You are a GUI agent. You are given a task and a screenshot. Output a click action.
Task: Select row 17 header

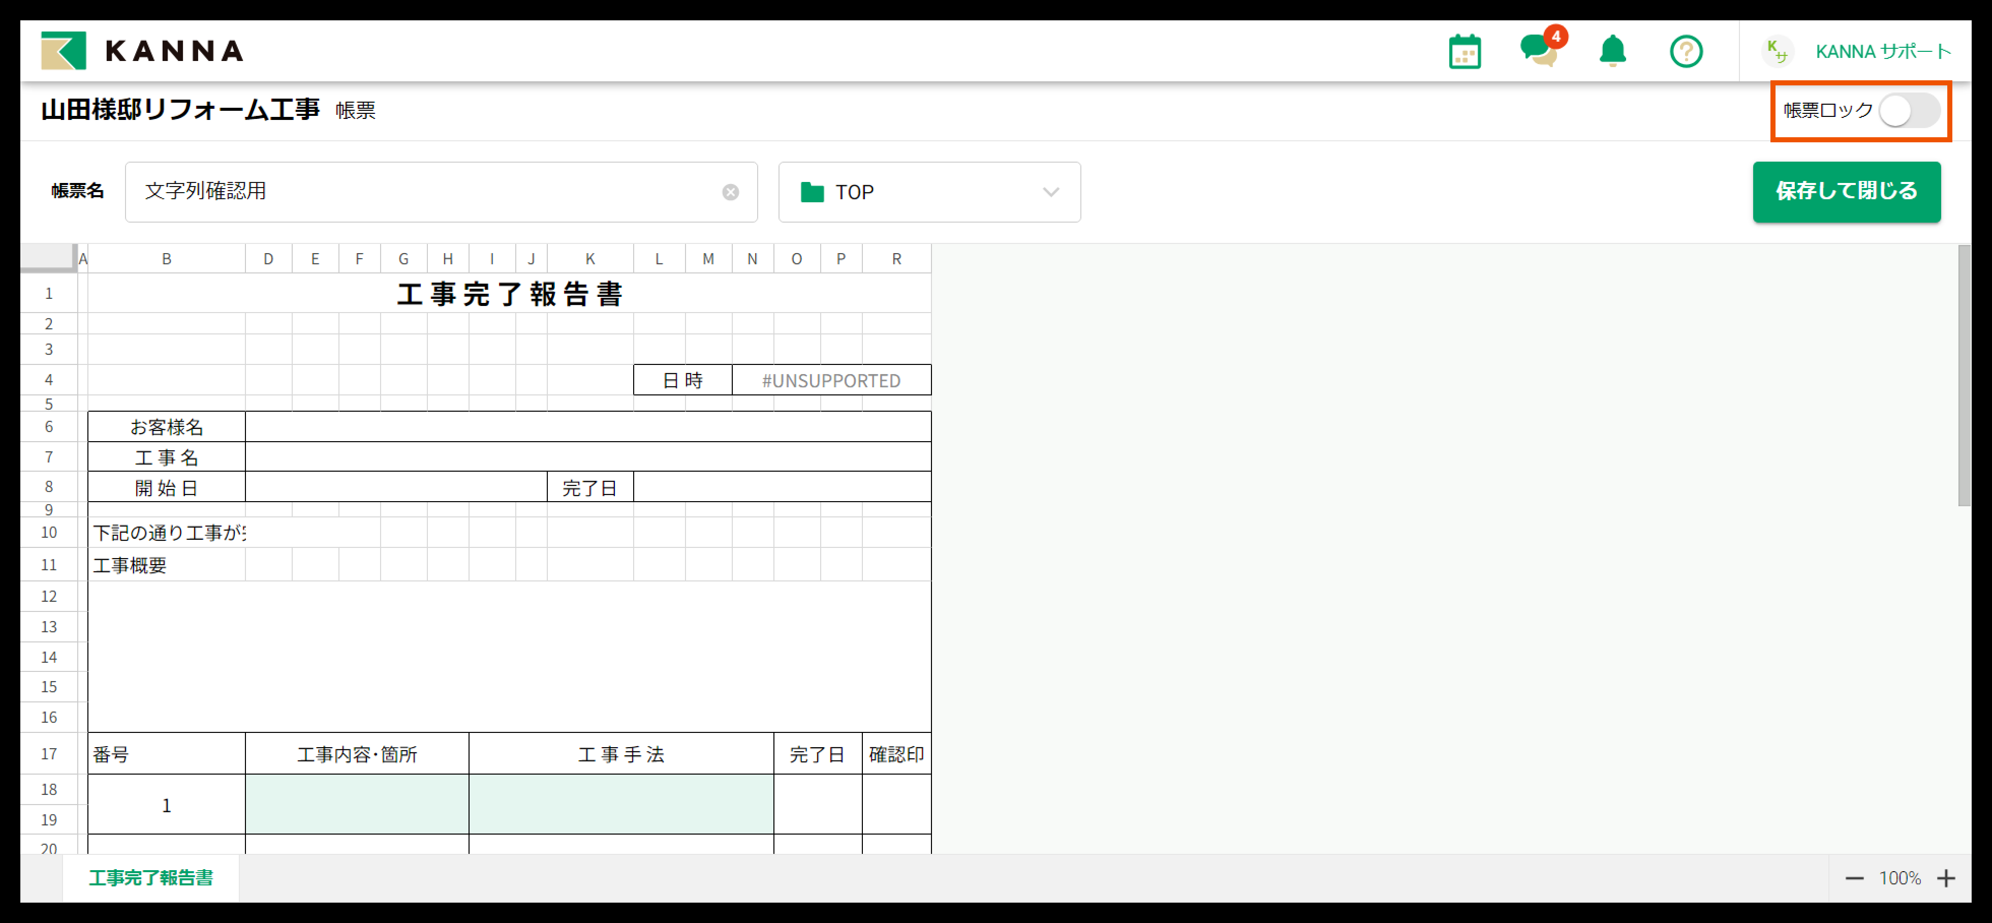click(49, 754)
